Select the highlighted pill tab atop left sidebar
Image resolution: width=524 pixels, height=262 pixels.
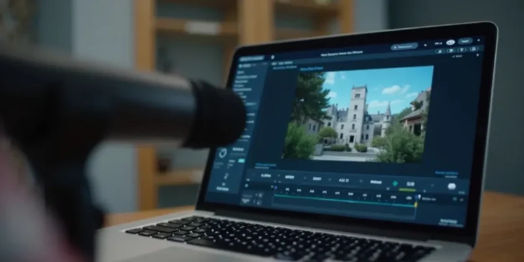pyautogui.click(x=252, y=59)
